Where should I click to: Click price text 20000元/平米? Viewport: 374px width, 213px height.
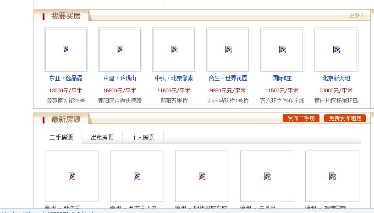[336, 90]
